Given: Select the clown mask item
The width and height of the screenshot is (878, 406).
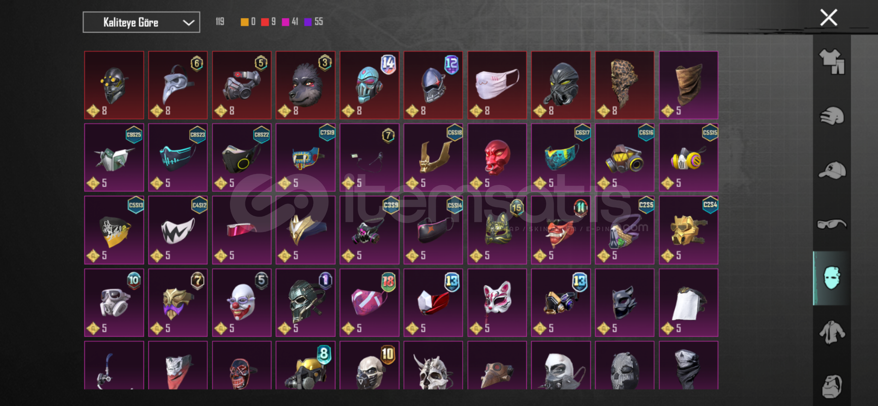Looking at the screenshot, I should [x=242, y=303].
